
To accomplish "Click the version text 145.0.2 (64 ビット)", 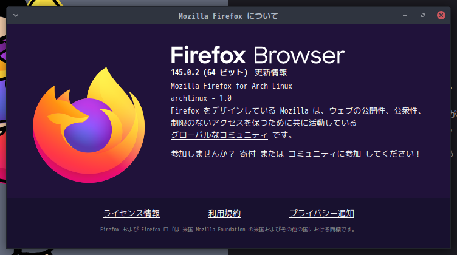I will coord(209,72).
